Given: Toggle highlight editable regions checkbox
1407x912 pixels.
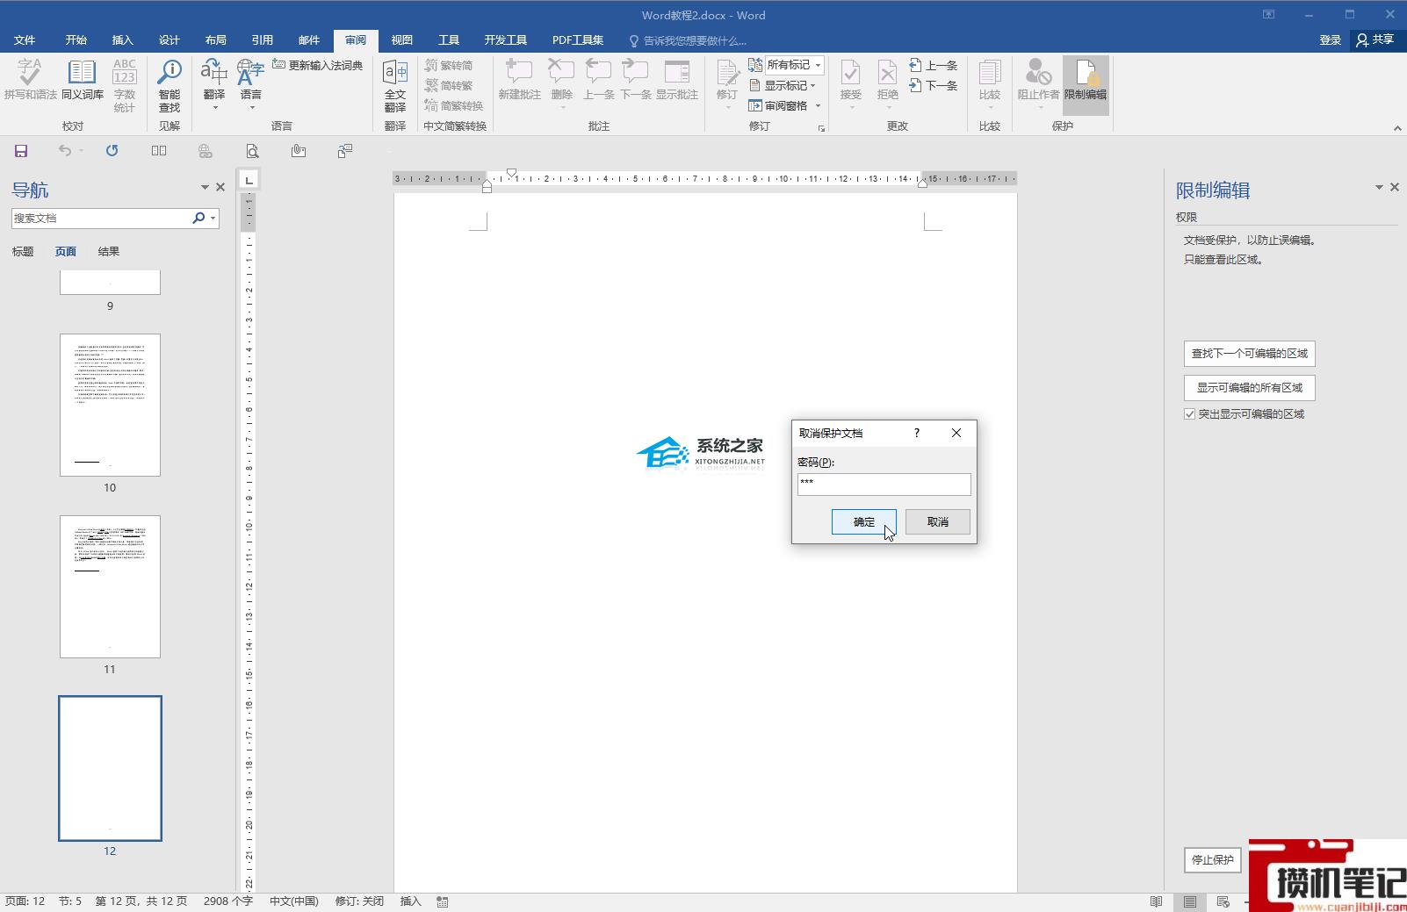Looking at the screenshot, I should 1189,414.
